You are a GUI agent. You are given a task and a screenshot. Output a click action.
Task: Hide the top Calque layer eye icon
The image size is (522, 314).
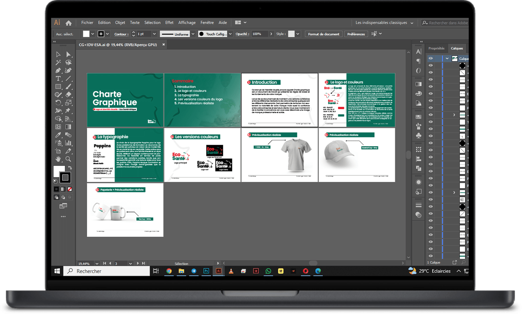431,58
